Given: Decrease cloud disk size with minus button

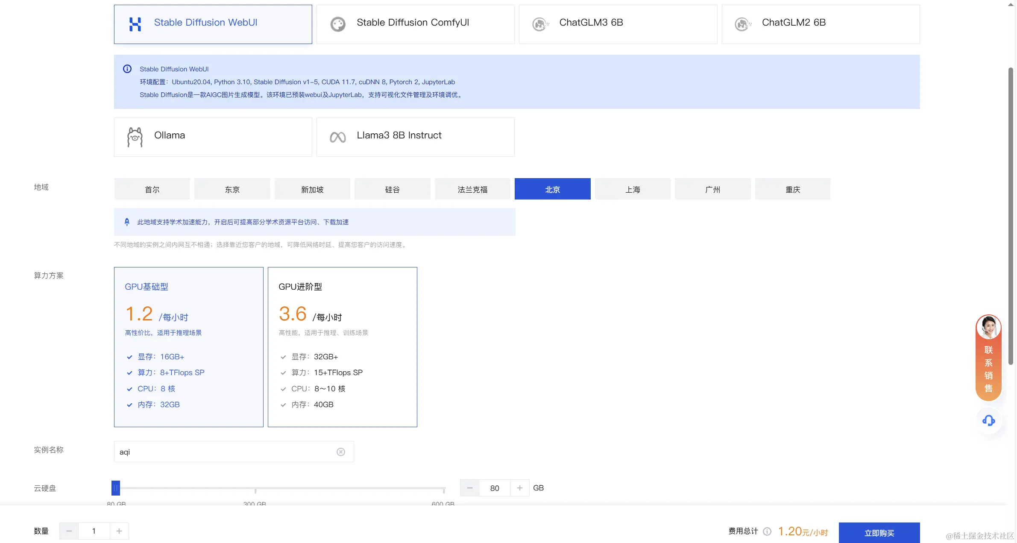Looking at the screenshot, I should click(x=469, y=487).
